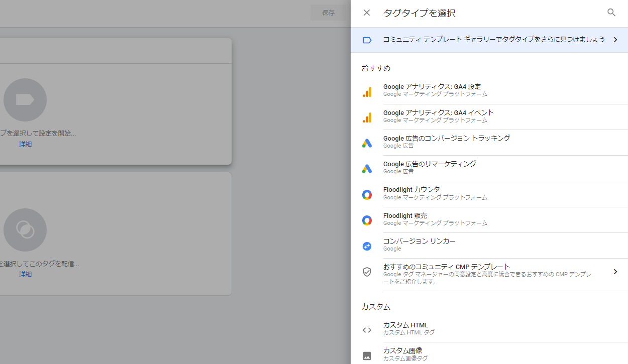
Task: Select Google アナリティクス: GA4 イベント tag type
Action: (438, 113)
